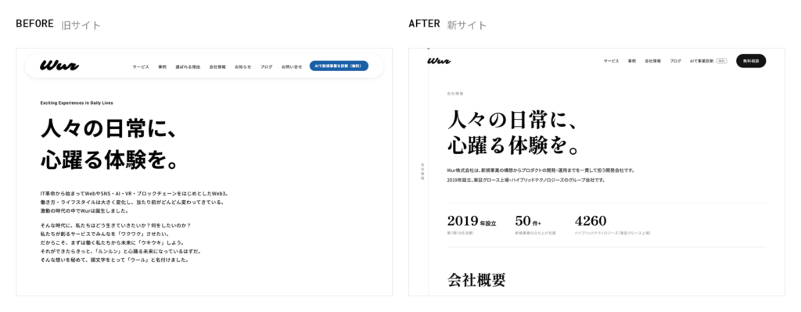801x312 pixels.
Task: Open 会社情報 in the new site menu
Action: (653, 61)
